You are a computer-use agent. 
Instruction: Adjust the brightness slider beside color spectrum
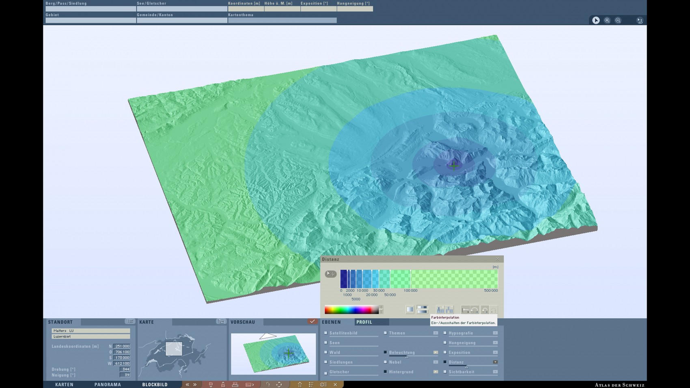[381, 310]
